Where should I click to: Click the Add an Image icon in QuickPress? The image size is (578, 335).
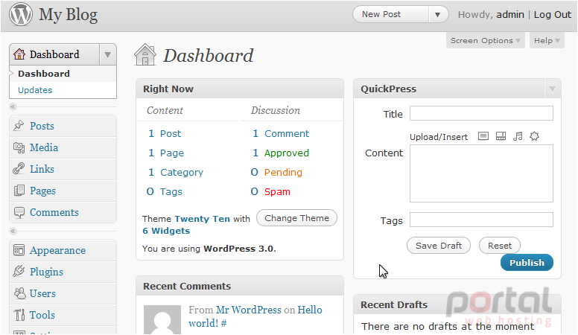(483, 136)
